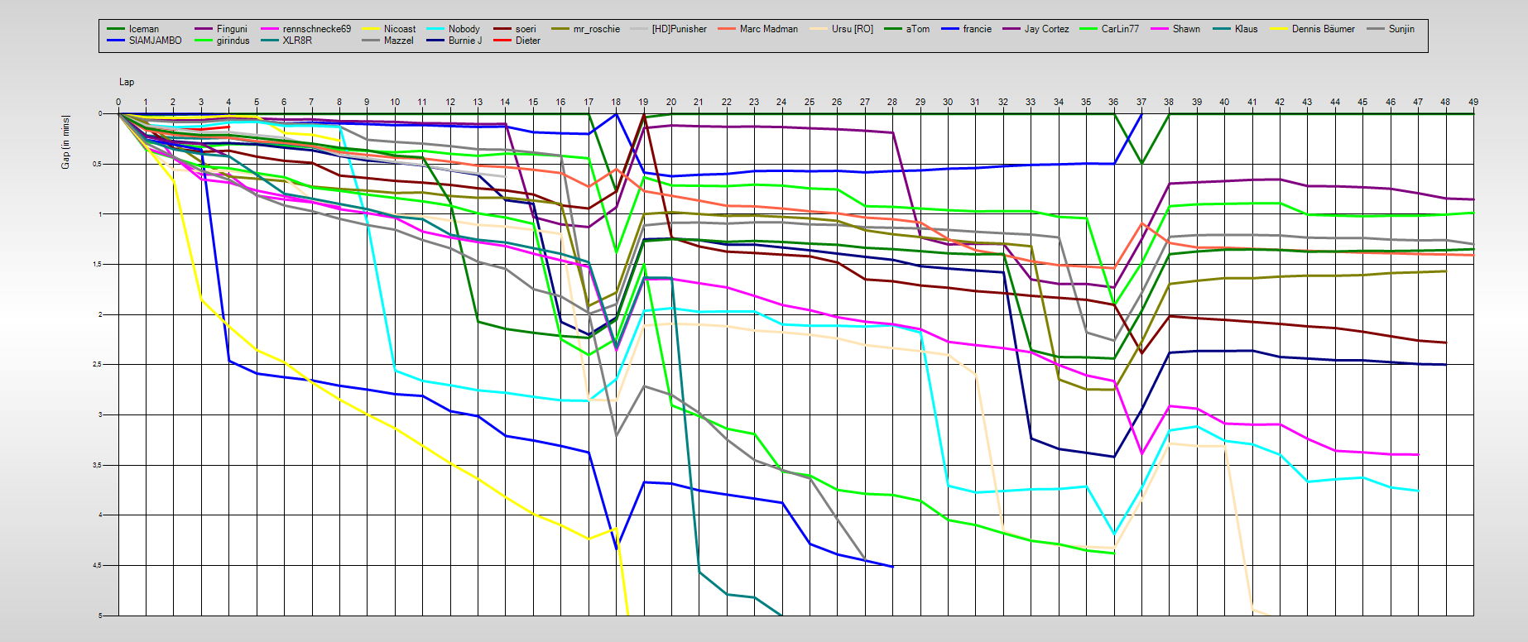Click the Jay Cortez legend entry
Screen dimensions: 1528x642
(x=1046, y=29)
